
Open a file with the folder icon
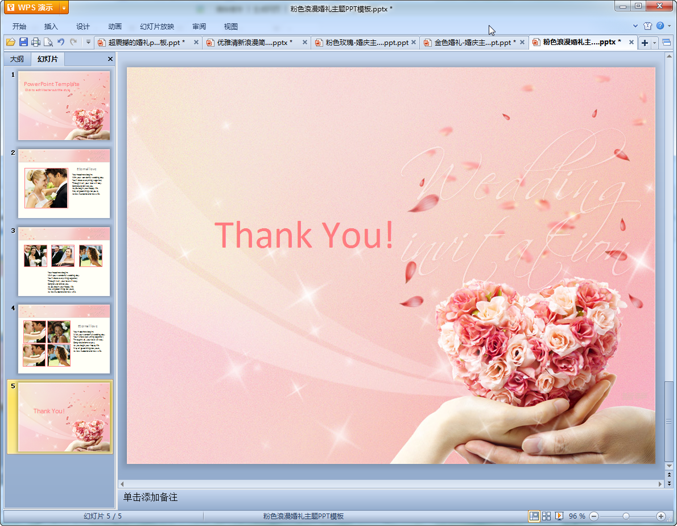click(11, 42)
